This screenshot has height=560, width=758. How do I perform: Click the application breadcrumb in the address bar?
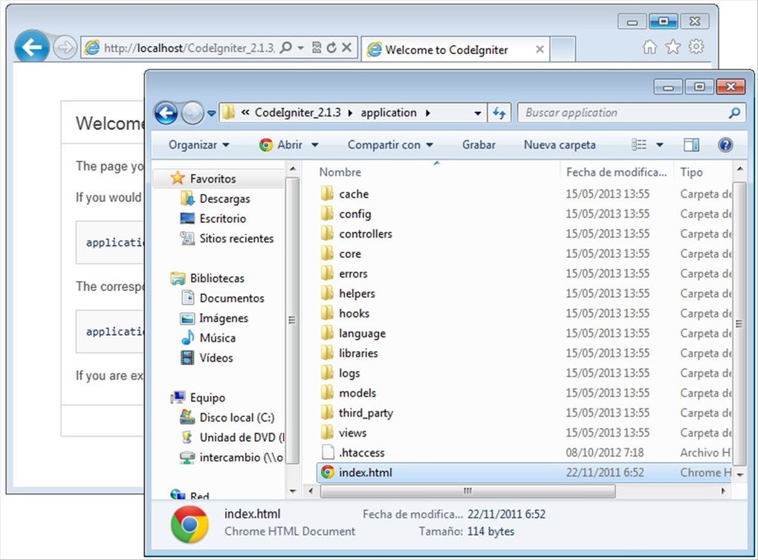pos(388,112)
